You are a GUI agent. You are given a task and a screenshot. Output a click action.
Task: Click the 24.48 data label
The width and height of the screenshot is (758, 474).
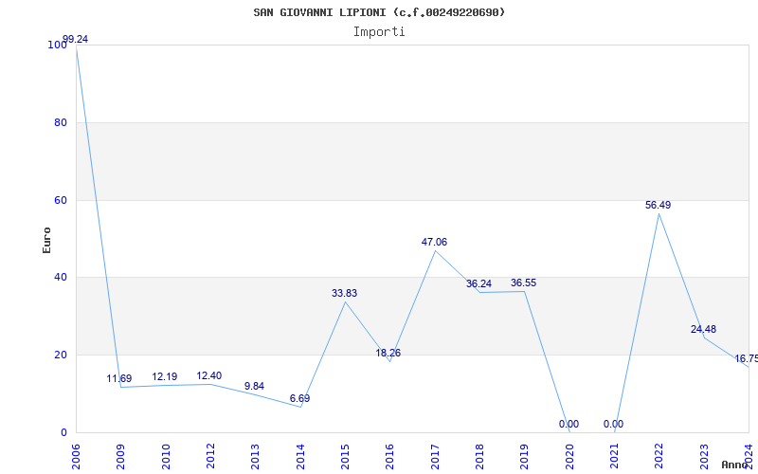(x=703, y=329)
